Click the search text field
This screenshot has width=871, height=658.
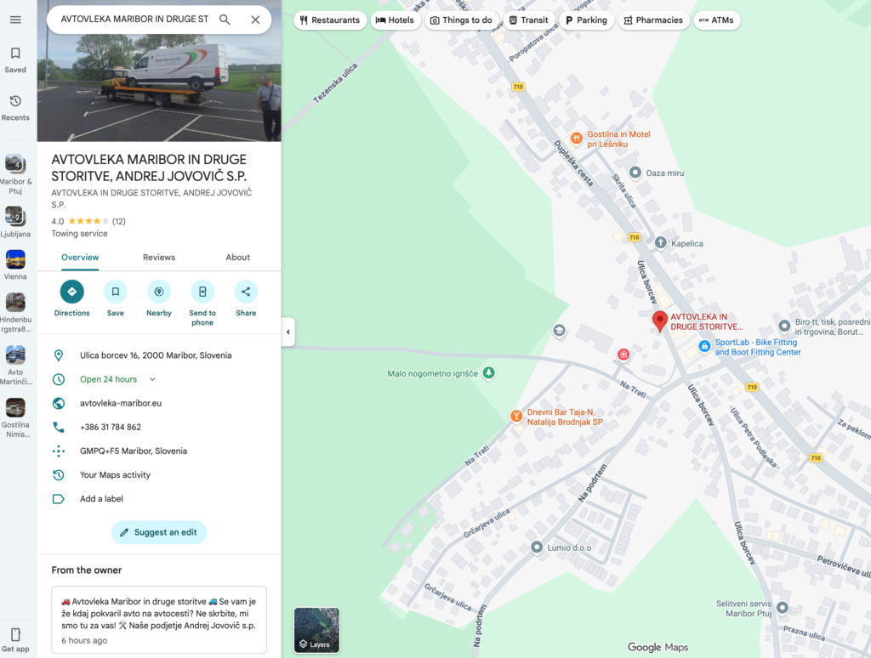point(134,20)
